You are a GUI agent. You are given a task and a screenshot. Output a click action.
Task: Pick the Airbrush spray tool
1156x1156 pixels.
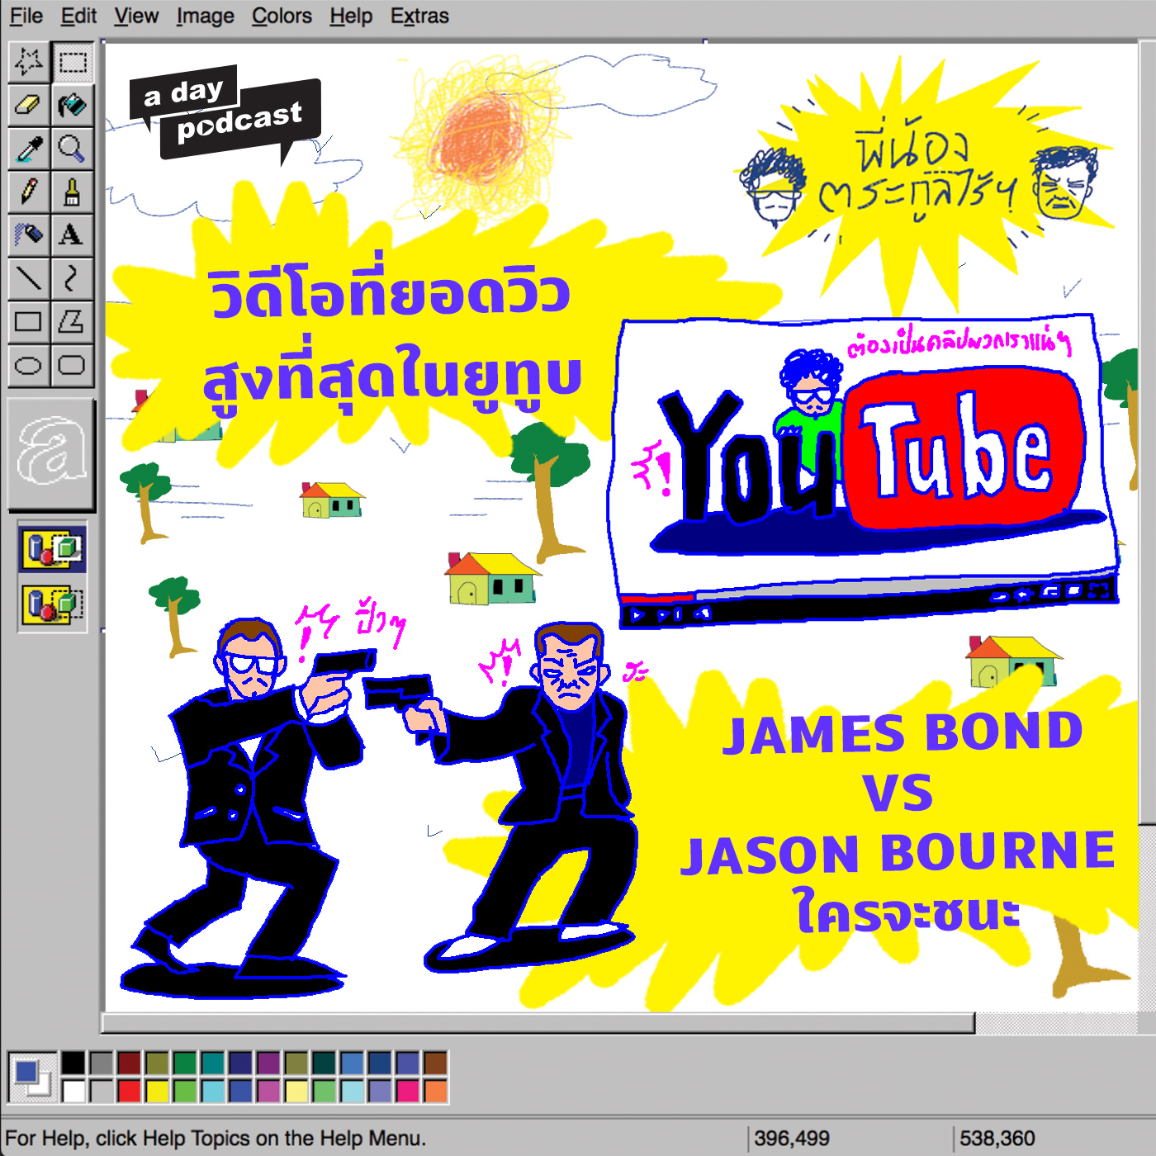29,235
